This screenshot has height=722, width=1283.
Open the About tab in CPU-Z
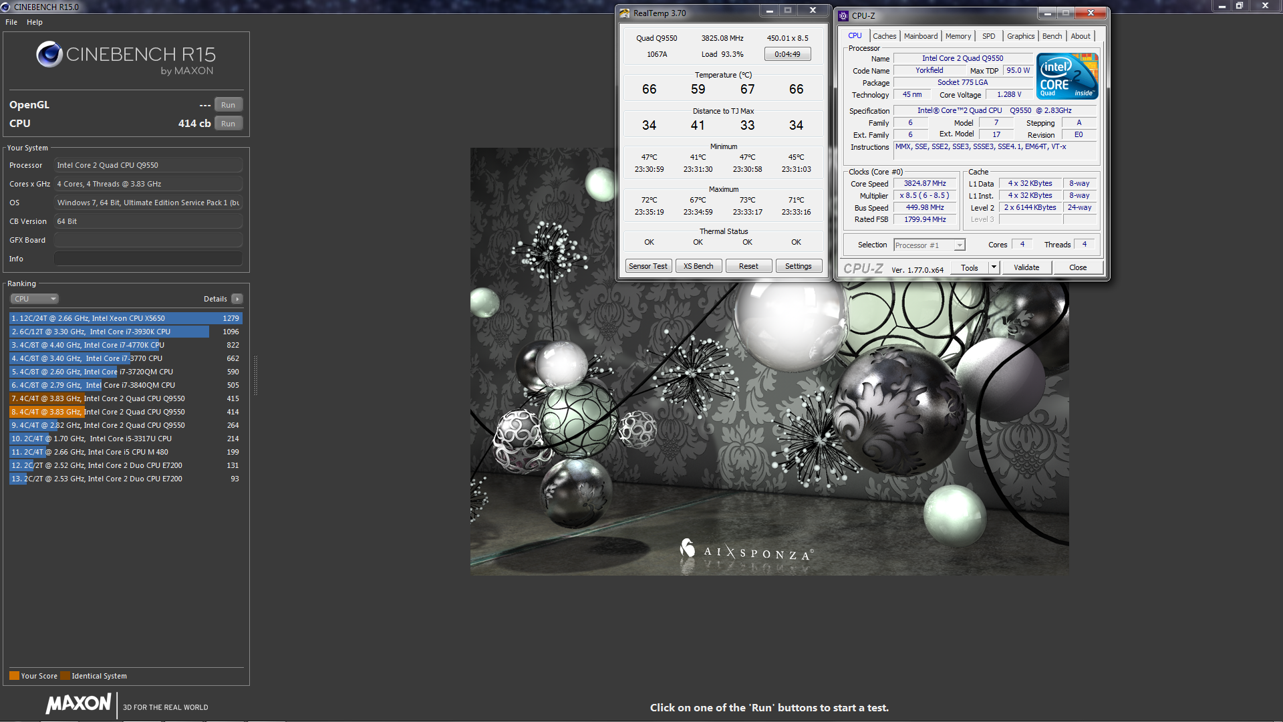1081,36
